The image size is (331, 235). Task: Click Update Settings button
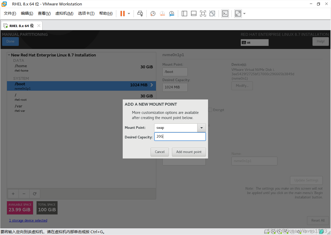tap(306, 180)
